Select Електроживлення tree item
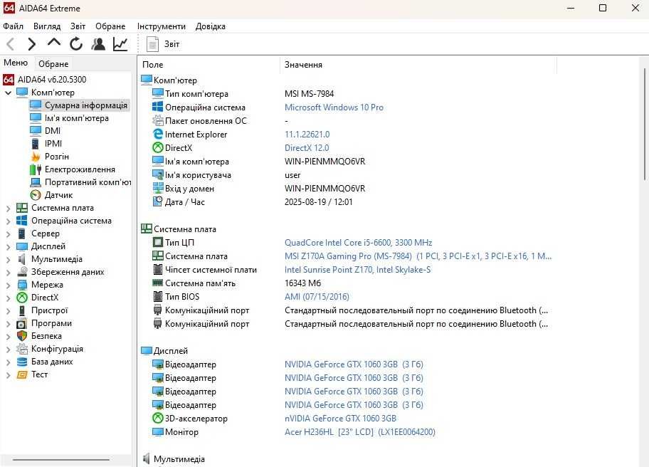This screenshot has height=467, width=649. (x=73, y=169)
